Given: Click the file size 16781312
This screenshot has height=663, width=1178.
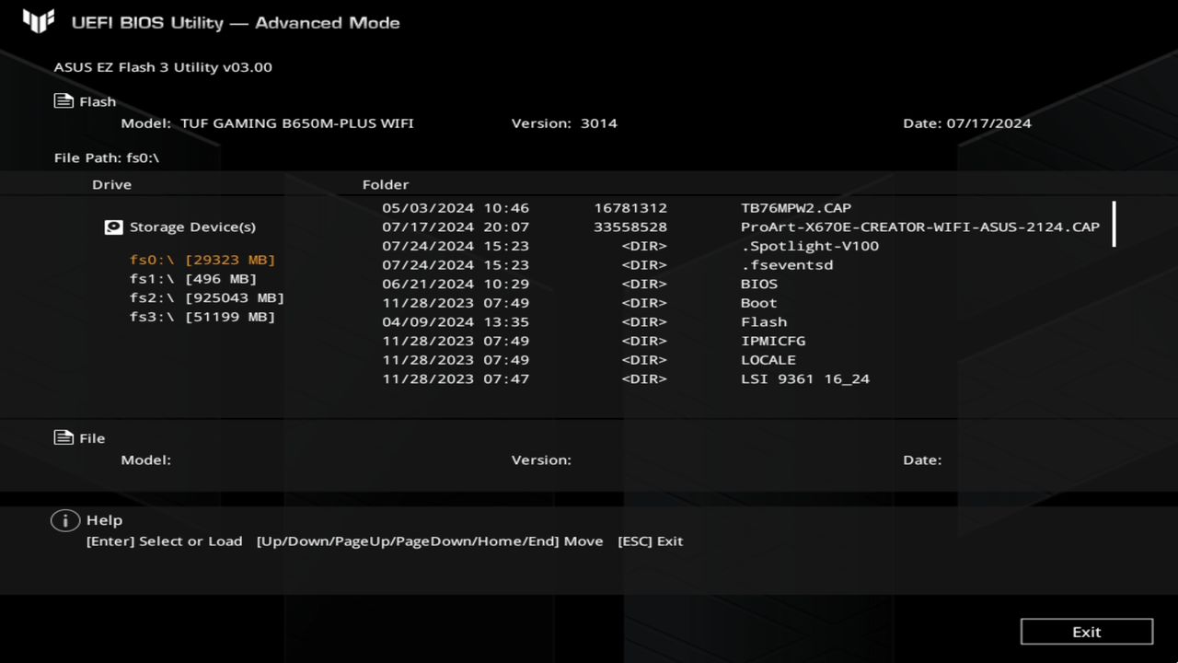Looking at the screenshot, I should click(x=630, y=208).
